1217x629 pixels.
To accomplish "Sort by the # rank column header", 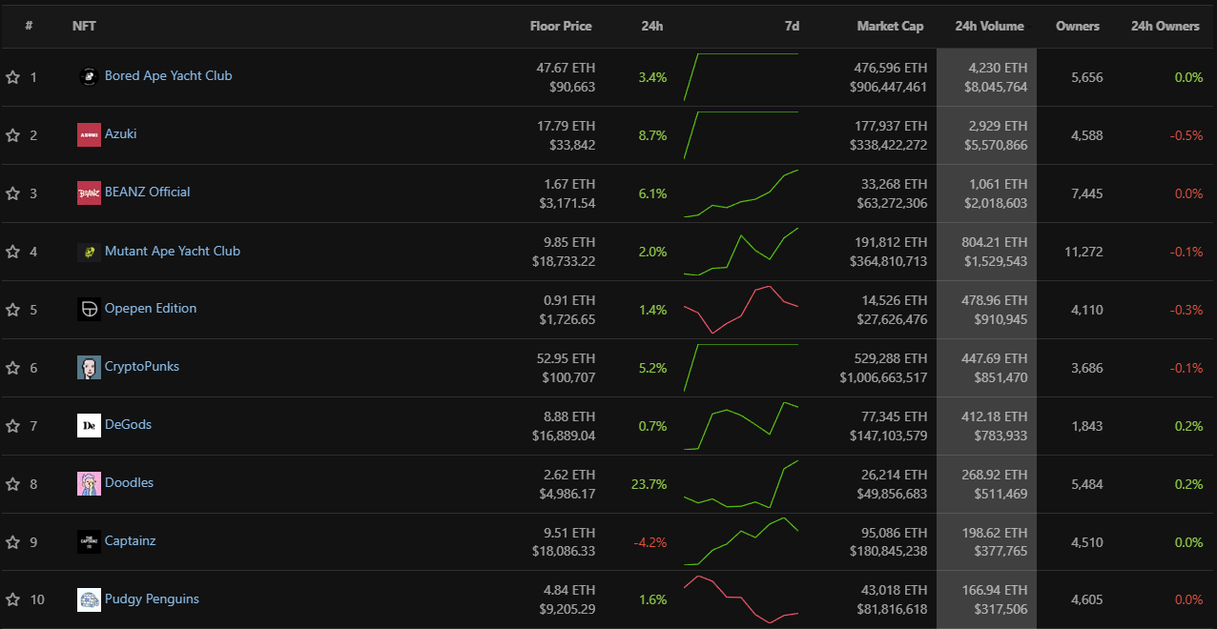I will (x=29, y=27).
